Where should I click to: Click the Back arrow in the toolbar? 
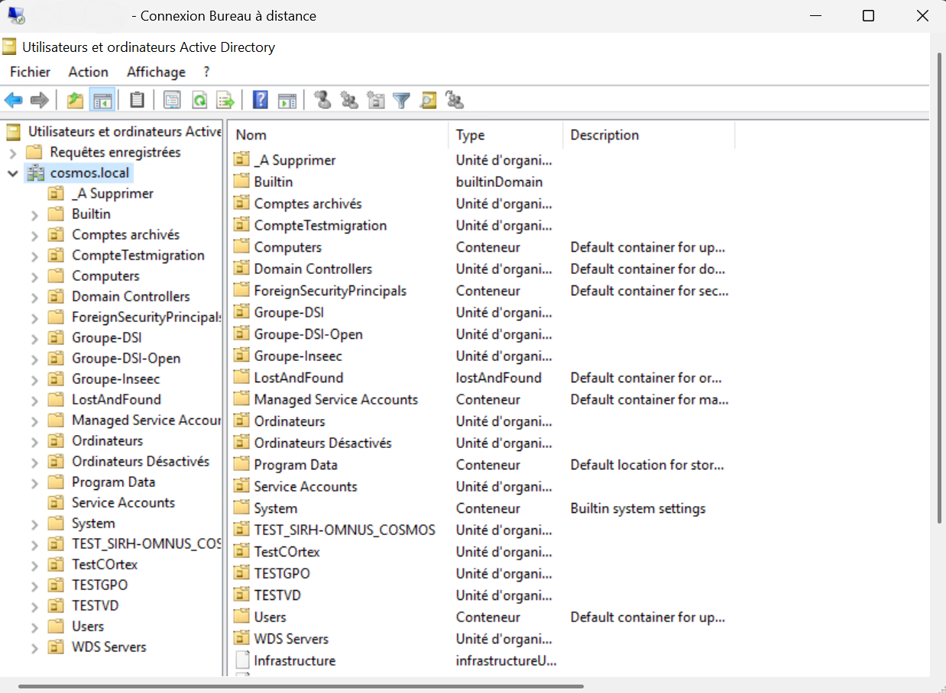click(x=13, y=100)
